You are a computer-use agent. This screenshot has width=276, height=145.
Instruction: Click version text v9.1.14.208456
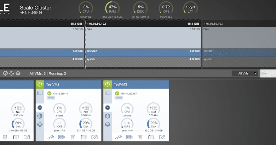coord(31,13)
